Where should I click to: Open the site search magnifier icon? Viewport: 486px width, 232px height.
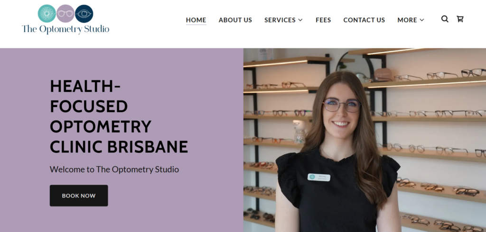coord(445,19)
